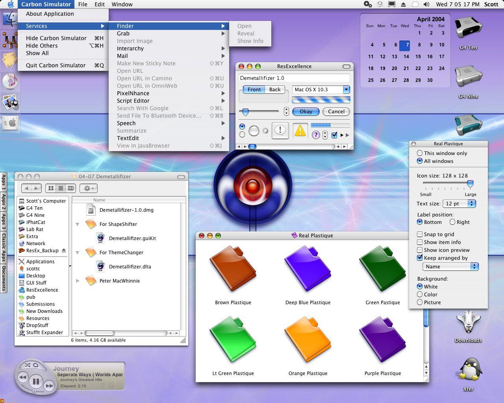This screenshot has width=504, height=403.
Task: Open the File menu
Action: pyautogui.click(x=83, y=4)
